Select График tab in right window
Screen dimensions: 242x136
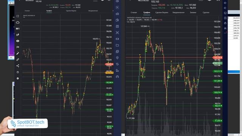point(147,12)
